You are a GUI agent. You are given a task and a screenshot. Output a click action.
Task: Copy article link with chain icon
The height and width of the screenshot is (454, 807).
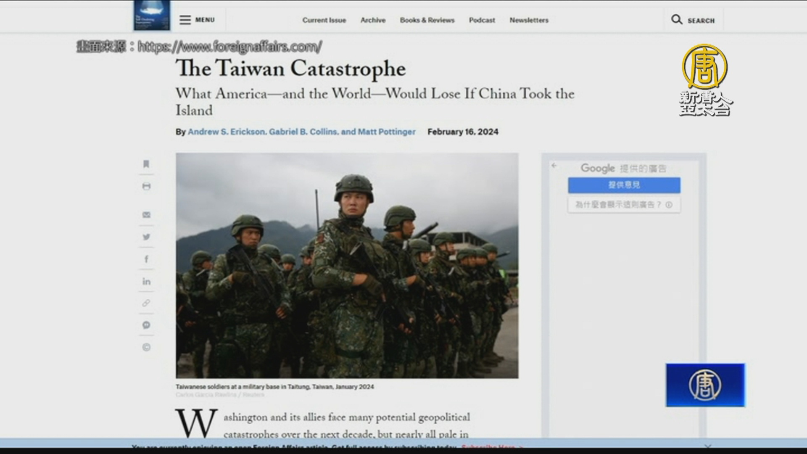point(146,303)
